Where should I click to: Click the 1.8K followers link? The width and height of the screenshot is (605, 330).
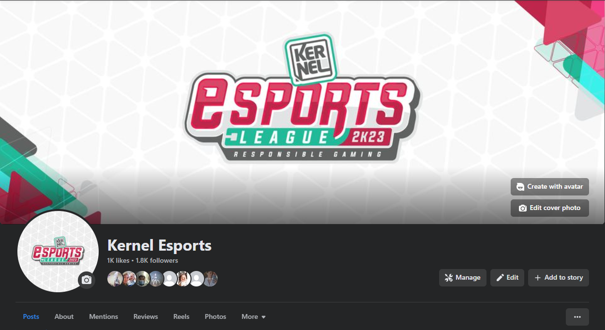coord(157,260)
